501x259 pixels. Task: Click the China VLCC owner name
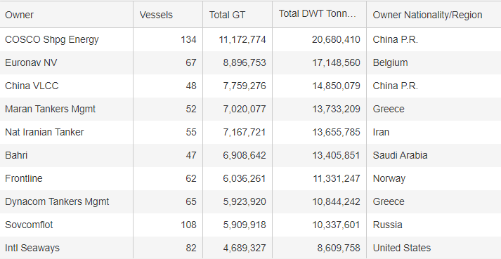coord(32,86)
